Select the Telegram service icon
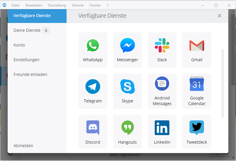Viewport: 236px width, 161px height. click(93, 87)
